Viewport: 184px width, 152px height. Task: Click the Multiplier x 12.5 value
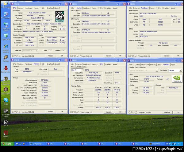pos(29,40)
